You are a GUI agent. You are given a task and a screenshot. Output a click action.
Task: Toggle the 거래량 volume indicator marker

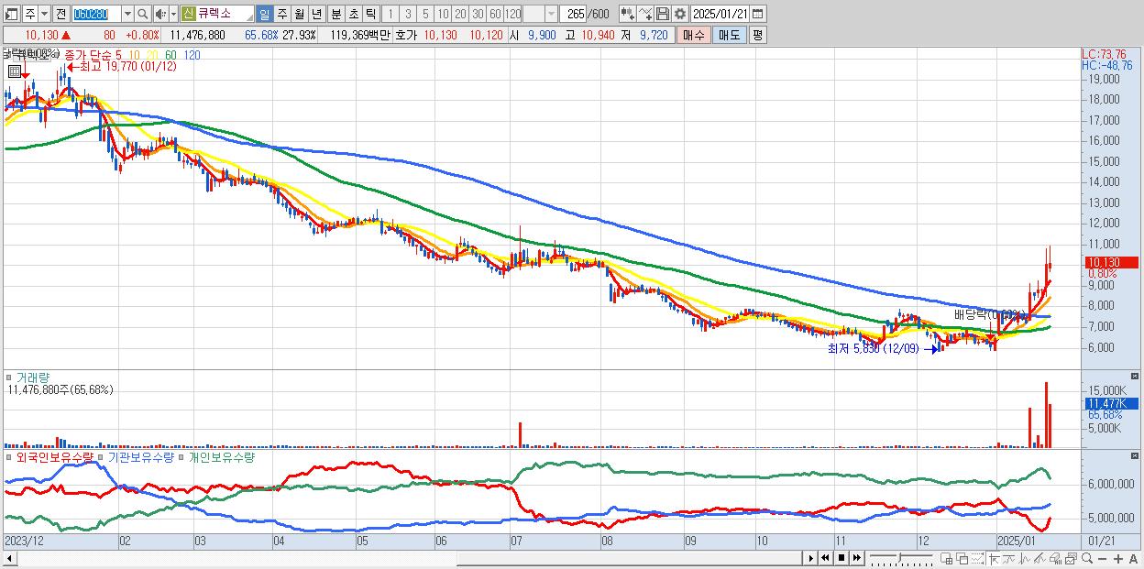tap(8, 377)
